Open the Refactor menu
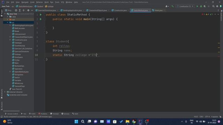The image size is (223, 125). (39, 2)
